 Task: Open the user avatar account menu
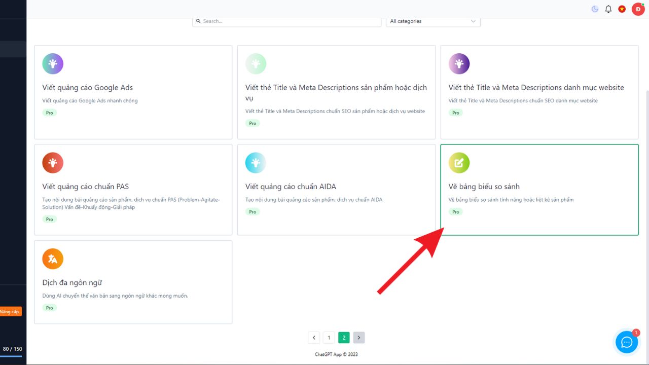[638, 9]
